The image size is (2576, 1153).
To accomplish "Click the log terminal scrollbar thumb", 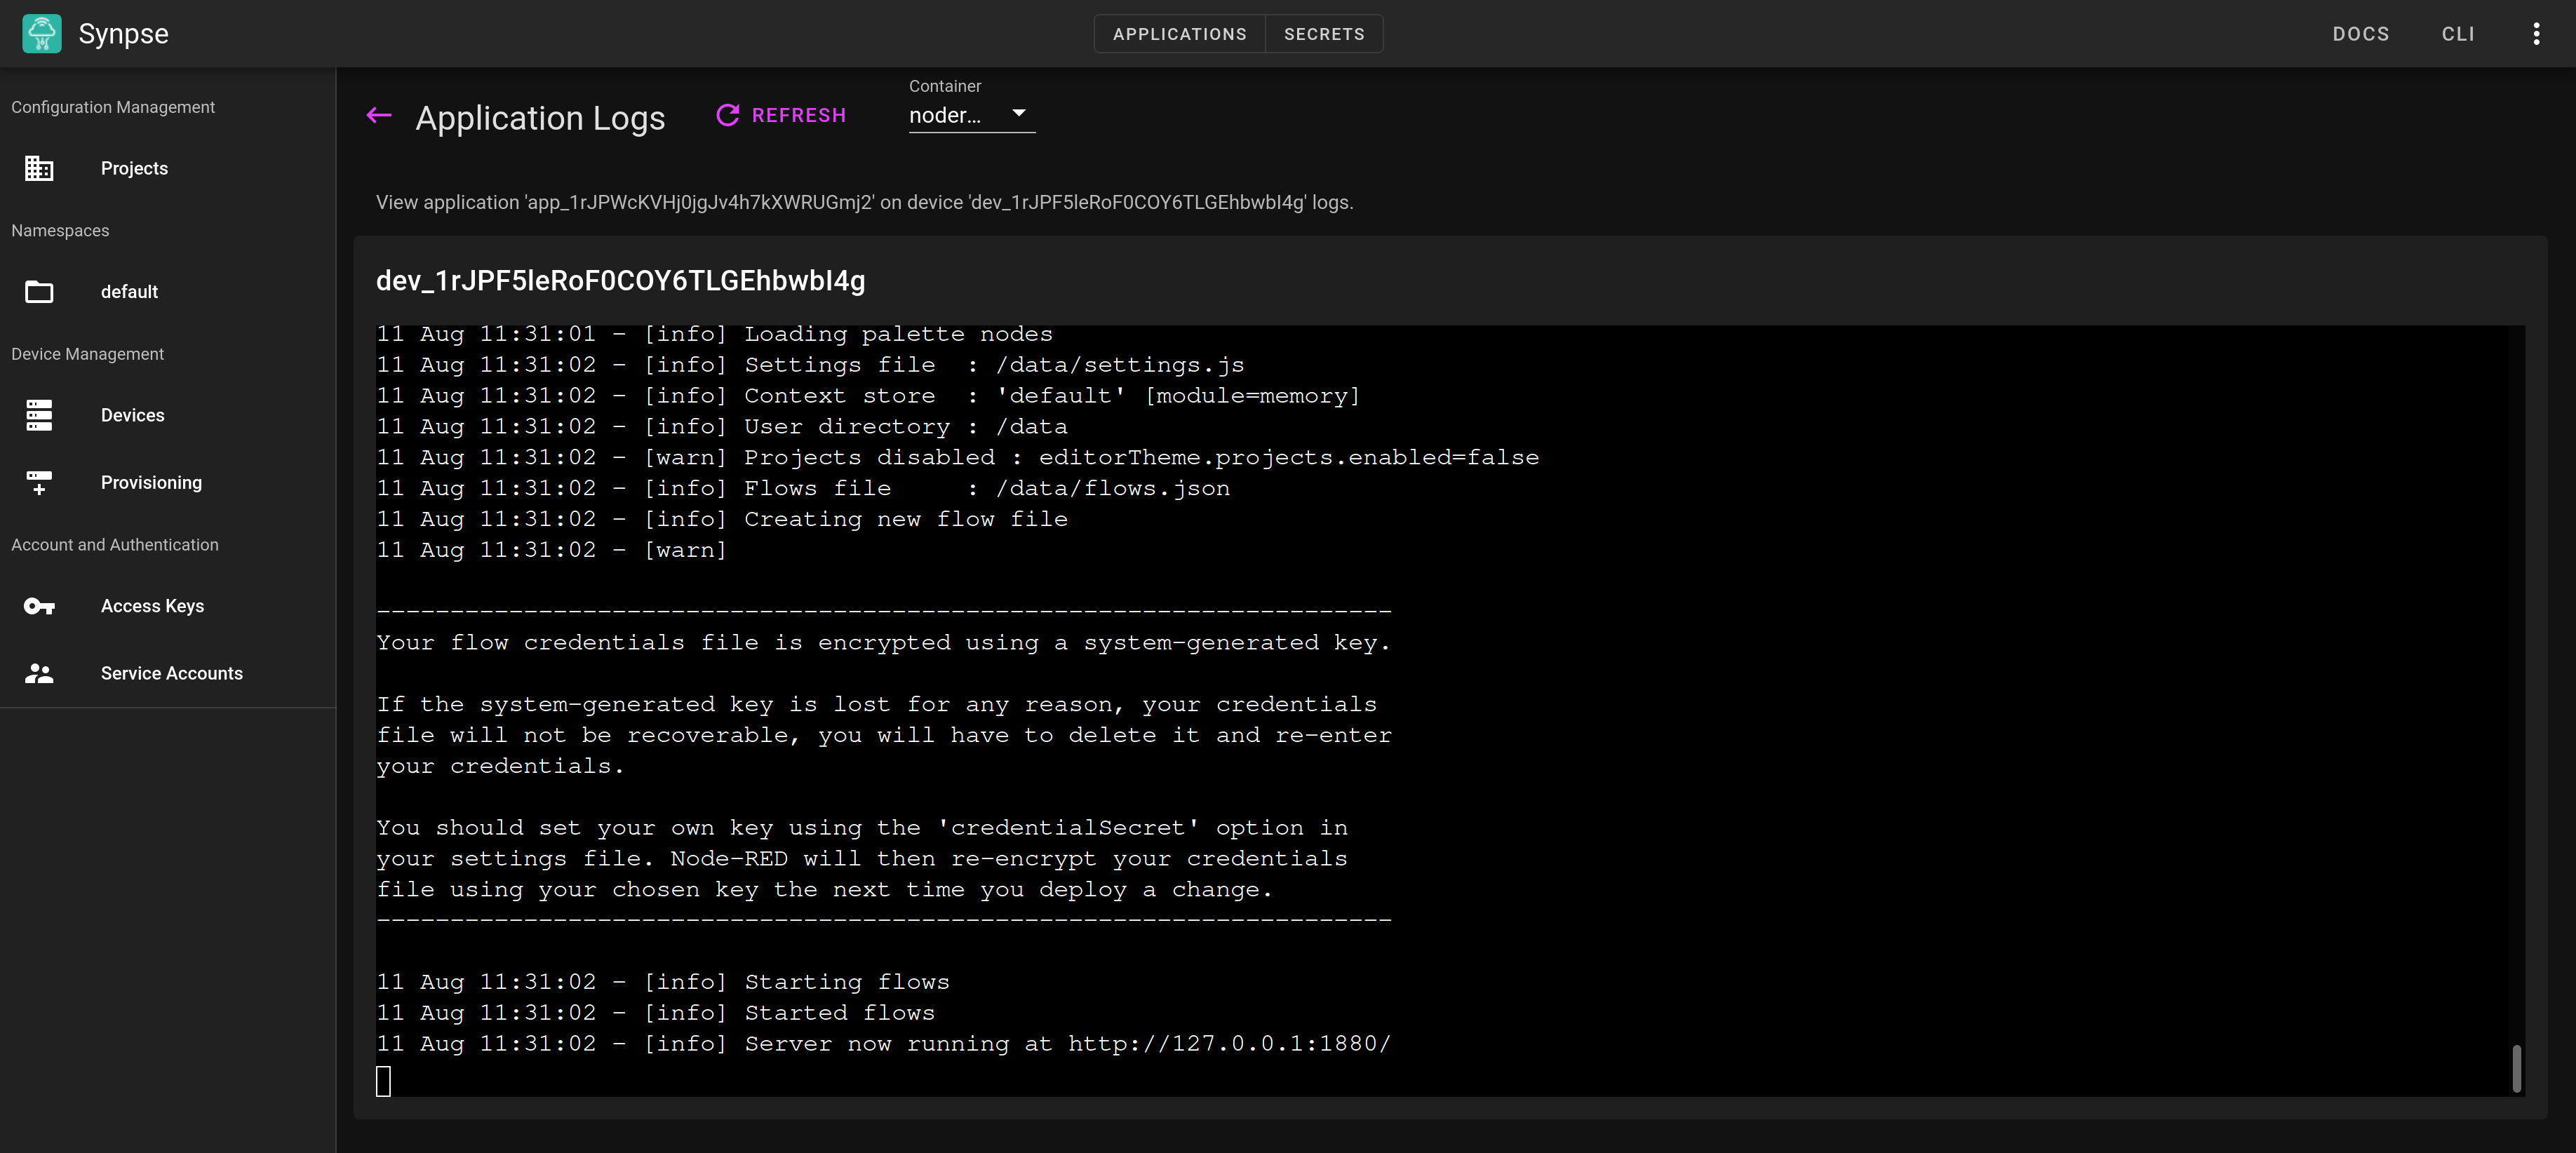I will [2516, 1068].
